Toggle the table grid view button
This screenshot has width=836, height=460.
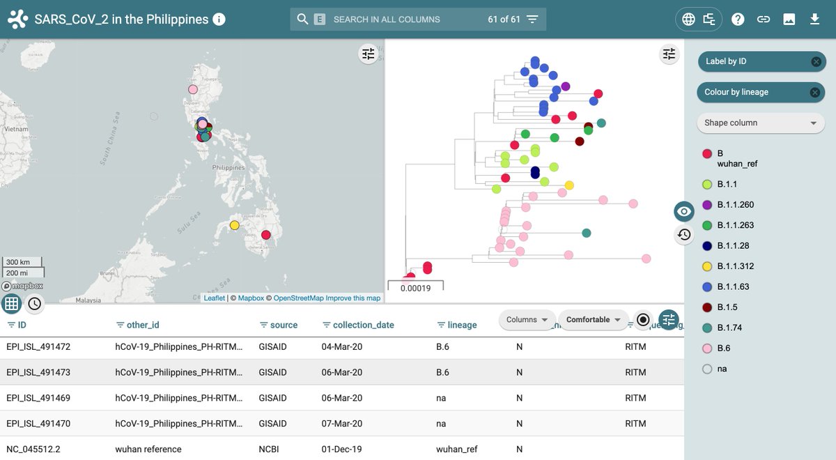tap(11, 303)
